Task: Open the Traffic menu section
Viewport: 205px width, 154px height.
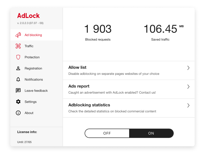Action: coord(36,46)
